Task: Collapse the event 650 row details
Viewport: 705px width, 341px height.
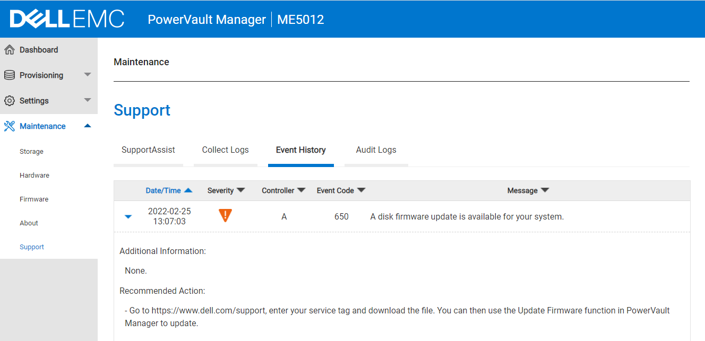Action: pyautogui.click(x=128, y=217)
